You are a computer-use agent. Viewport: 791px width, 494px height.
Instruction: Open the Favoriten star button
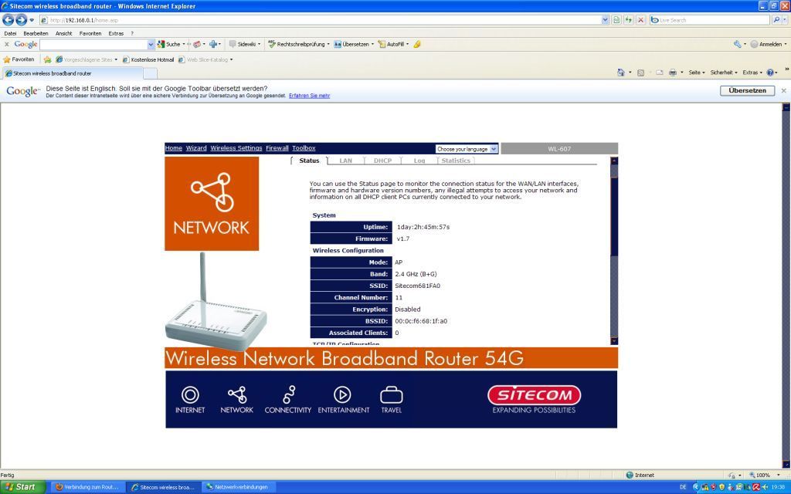19,59
